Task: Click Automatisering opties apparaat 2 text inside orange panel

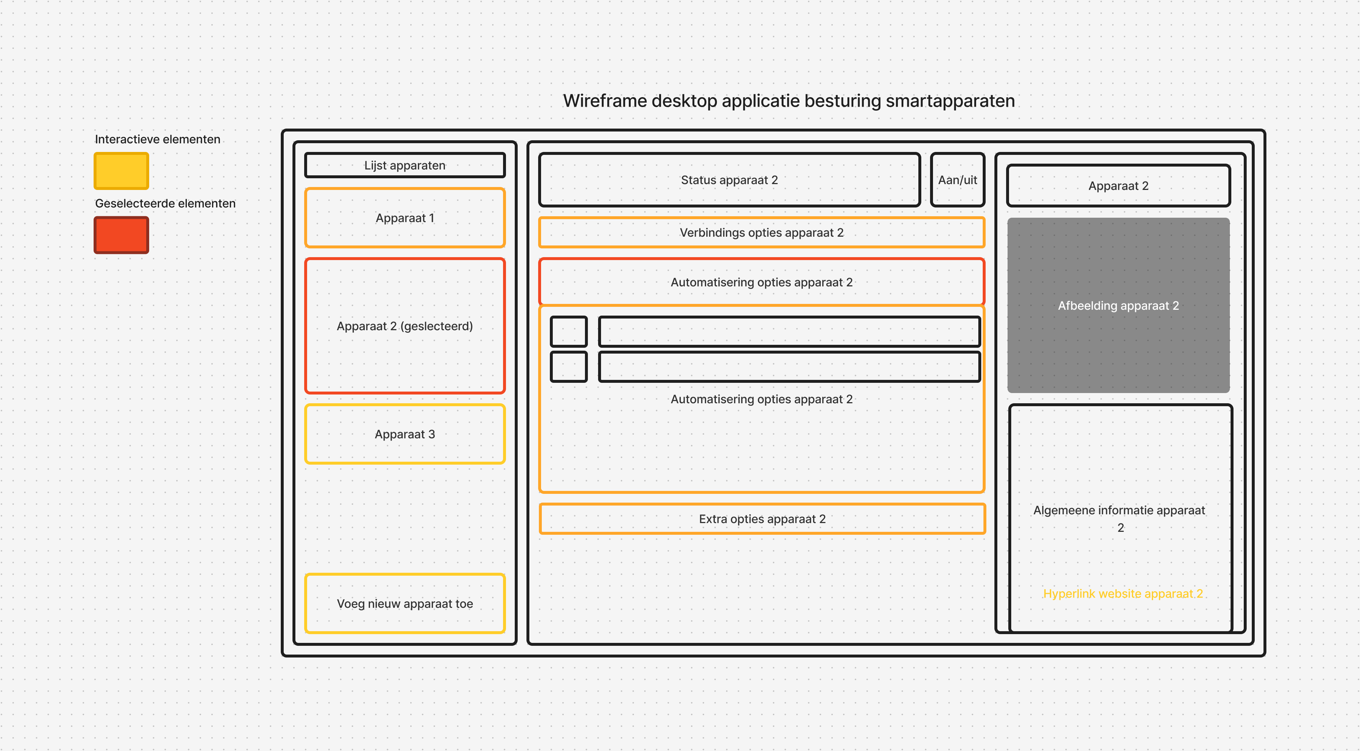Action: tap(762, 399)
